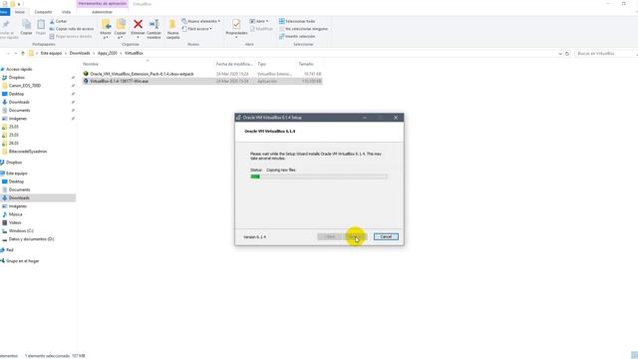Click the Red network icon

click(x=2, y=250)
